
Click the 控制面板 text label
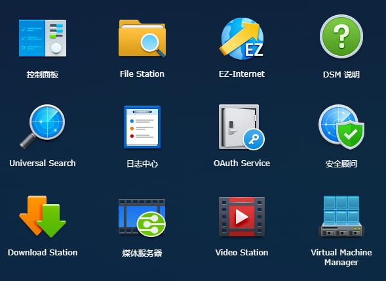[x=43, y=74]
